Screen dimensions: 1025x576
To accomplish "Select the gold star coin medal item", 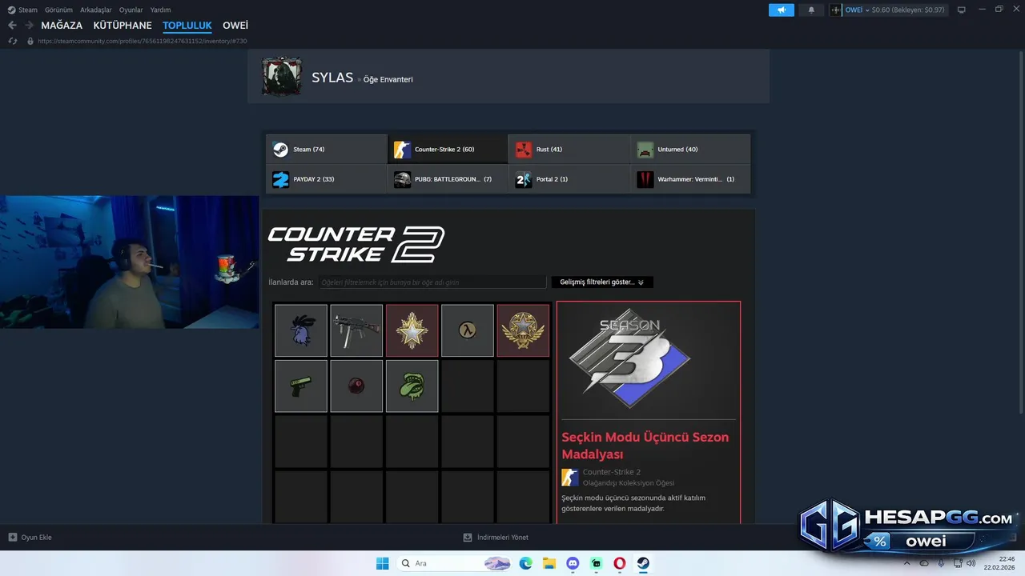I will (x=523, y=330).
